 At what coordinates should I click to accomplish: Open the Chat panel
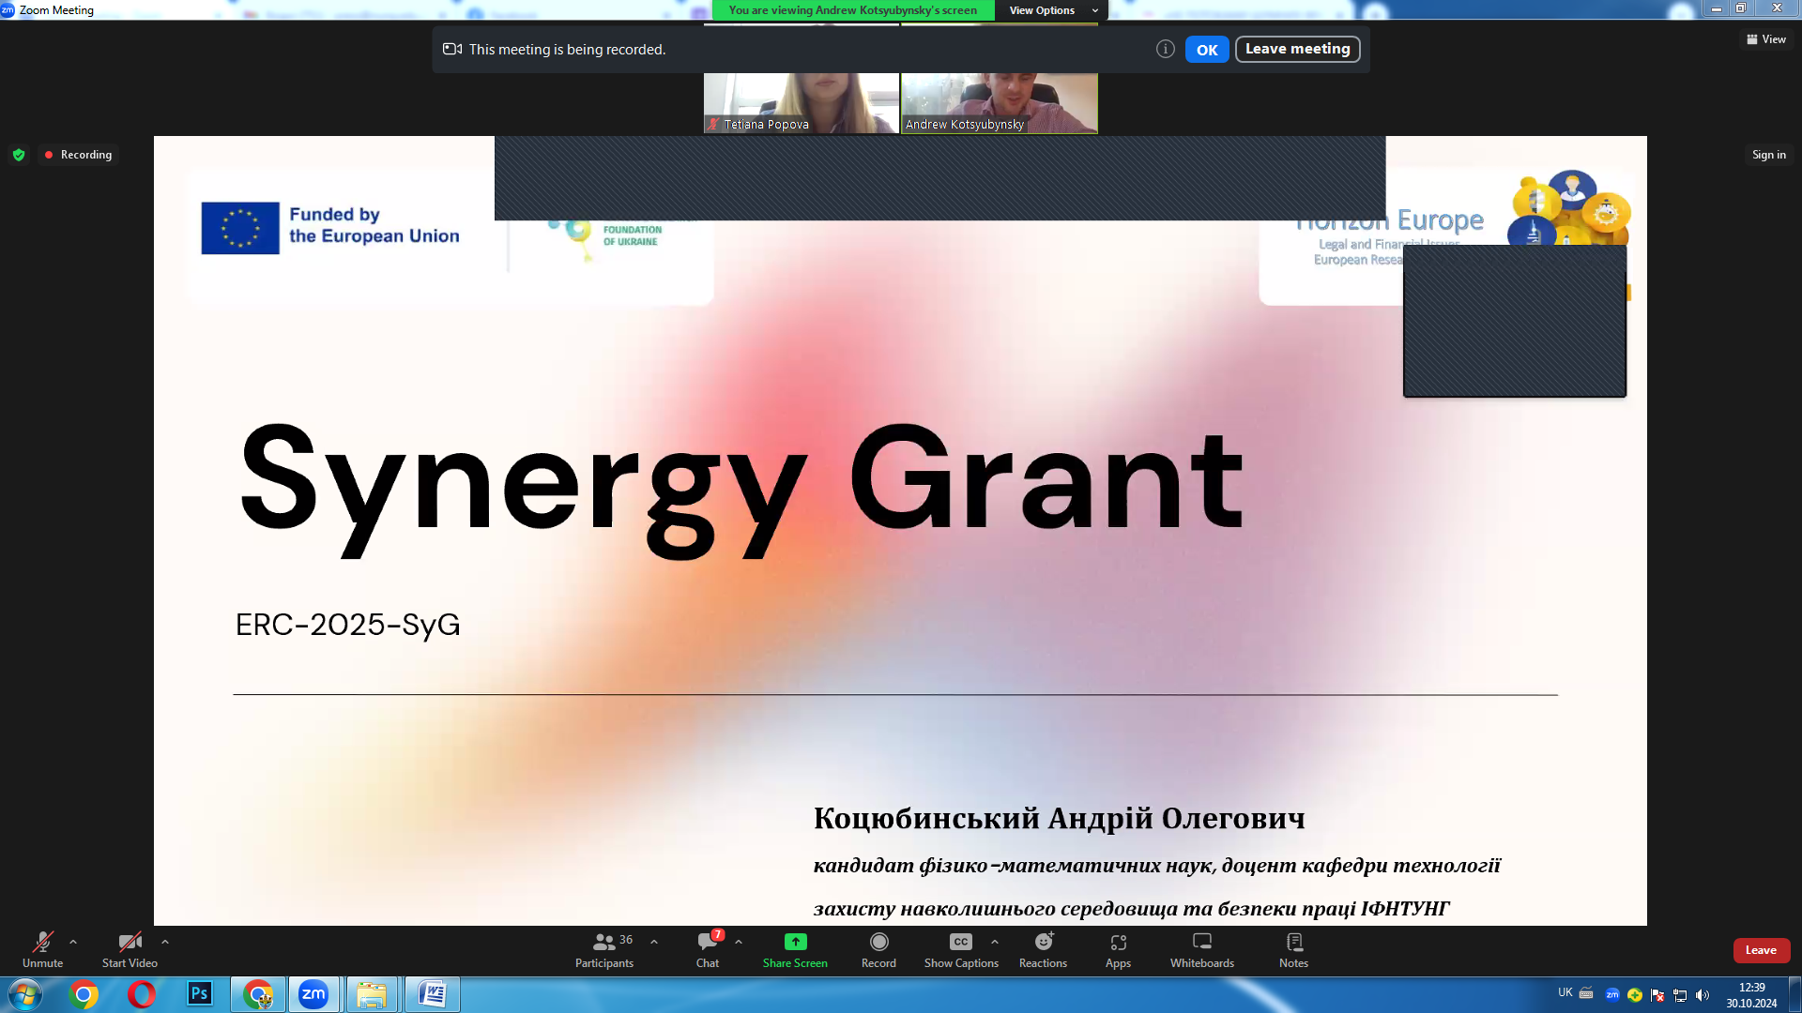(708, 949)
